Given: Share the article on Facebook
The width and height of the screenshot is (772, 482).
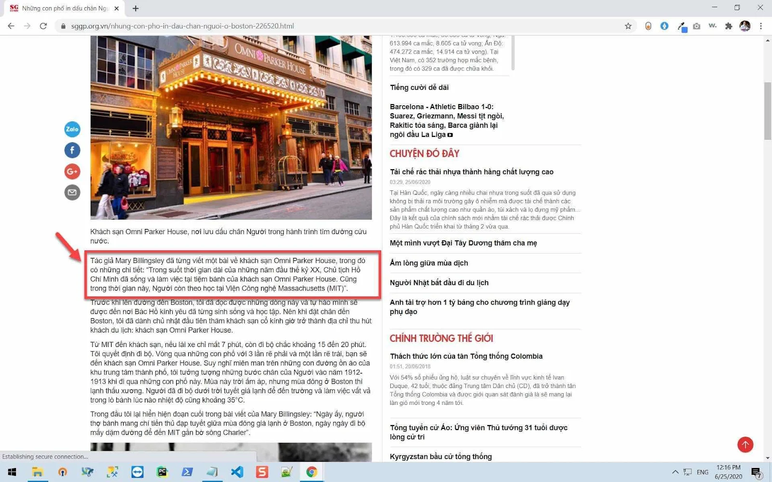Looking at the screenshot, I should [x=72, y=150].
